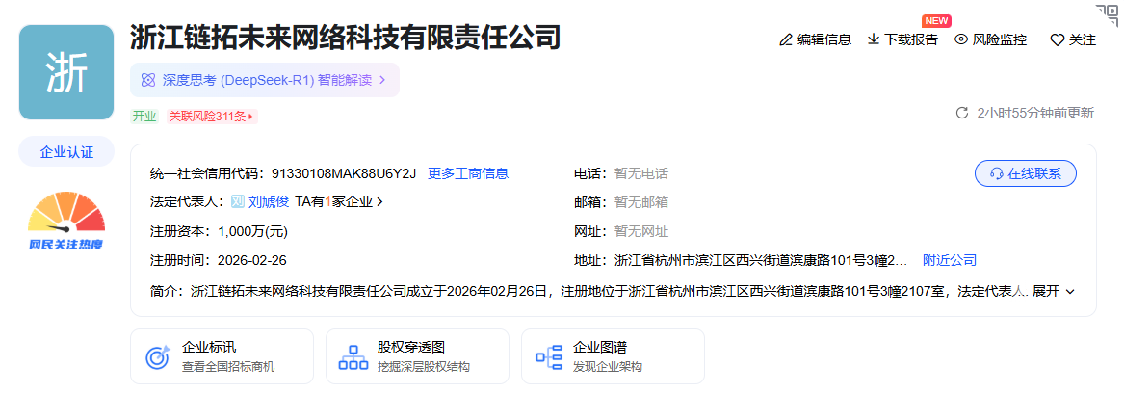Click the 企业认证 certification badge
Viewport: 1124px width, 393px height.
click(66, 152)
